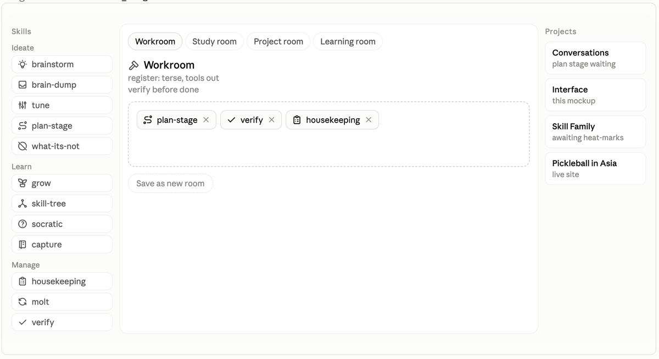Click the skill-tree network icon
The image size is (659, 359).
click(23, 203)
